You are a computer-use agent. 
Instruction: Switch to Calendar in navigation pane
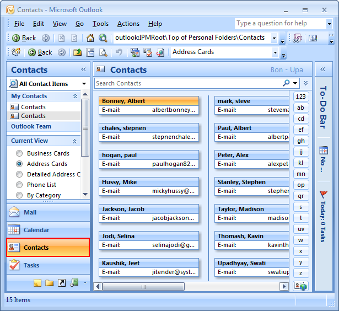tap(48, 230)
